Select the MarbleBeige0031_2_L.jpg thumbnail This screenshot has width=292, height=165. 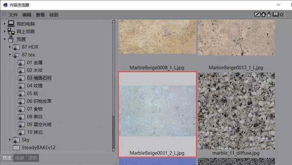pos(157,111)
